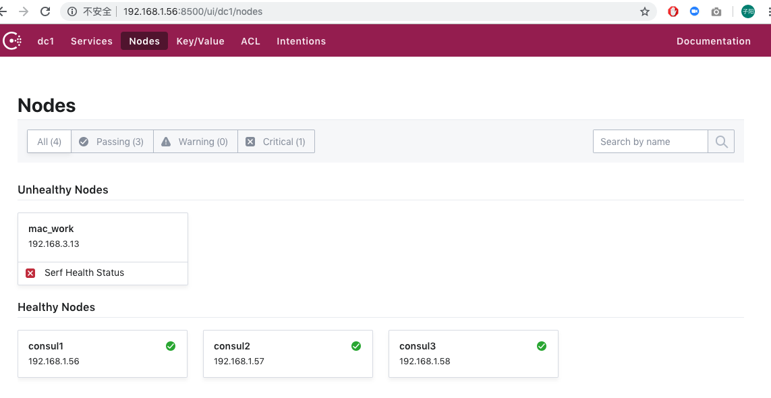
Task: Open the red Opera-style extension icon
Action: pos(673,11)
